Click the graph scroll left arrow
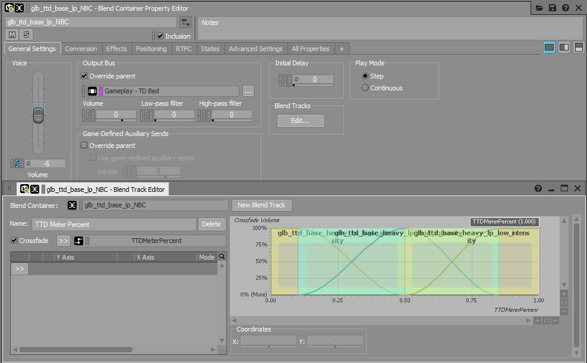This screenshot has height=363, width=587. click(235, 320)
